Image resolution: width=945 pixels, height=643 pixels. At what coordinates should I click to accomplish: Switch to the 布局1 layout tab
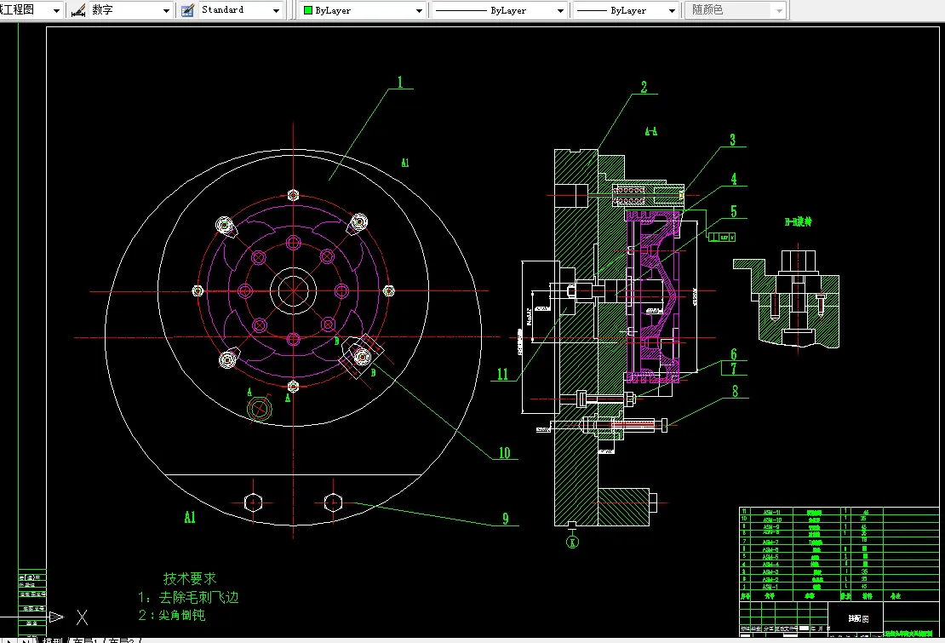coord(86,640)
